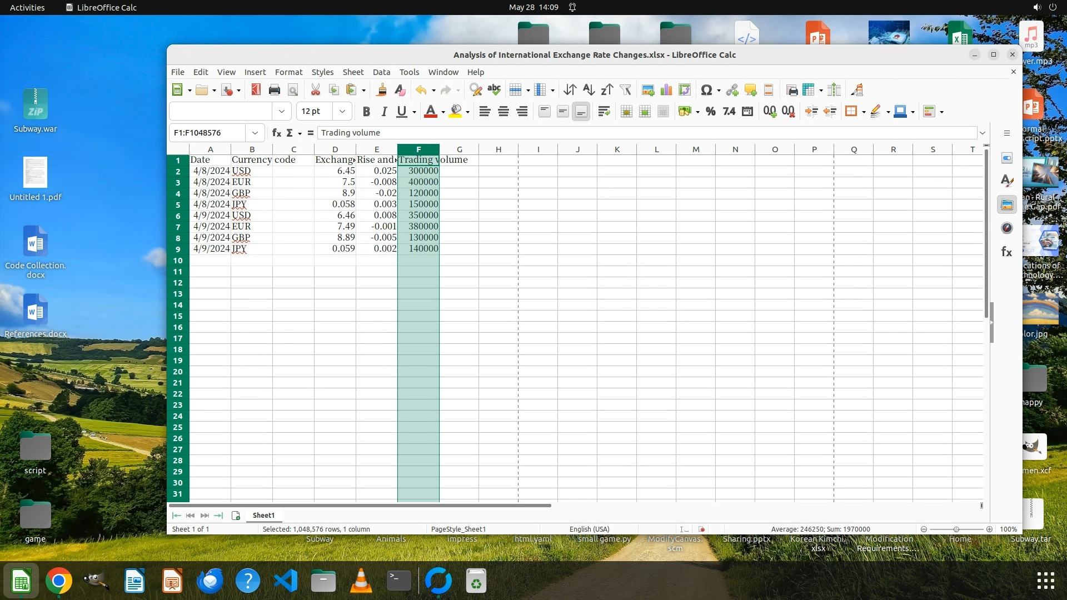The width and height of the screenshot is (1067, 600).
Task: Click the Add Decimal Place icon
Action: click(x=769, y=112)
